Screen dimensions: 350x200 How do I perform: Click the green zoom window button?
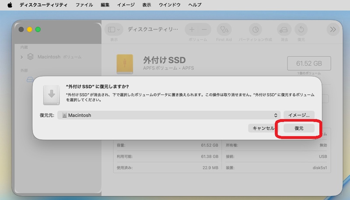coord(38,30)
